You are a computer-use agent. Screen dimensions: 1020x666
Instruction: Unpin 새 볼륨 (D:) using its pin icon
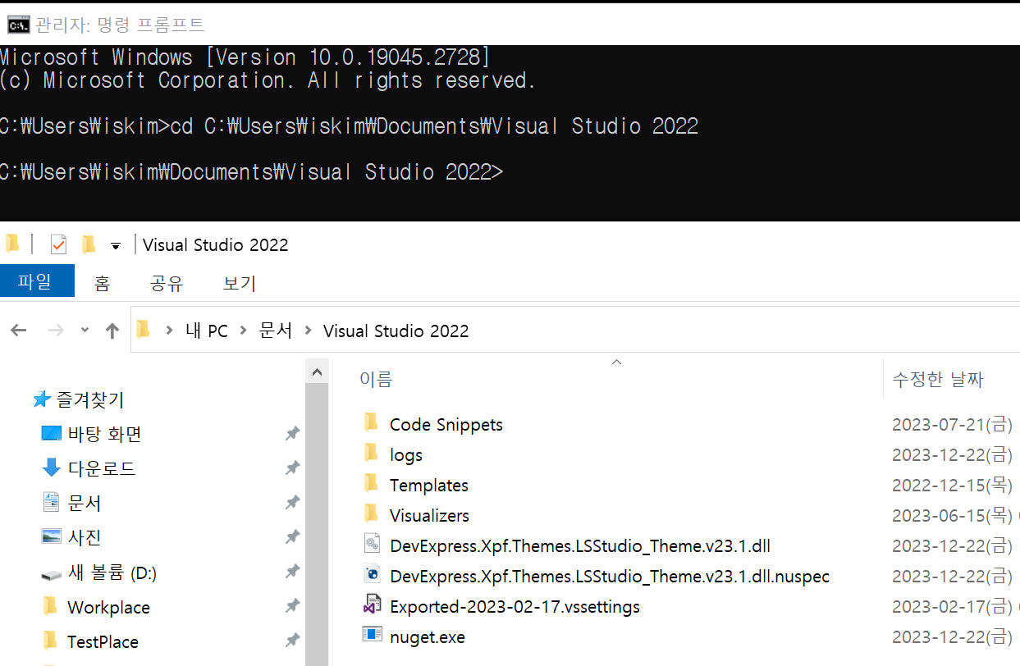tap(292, 572)
